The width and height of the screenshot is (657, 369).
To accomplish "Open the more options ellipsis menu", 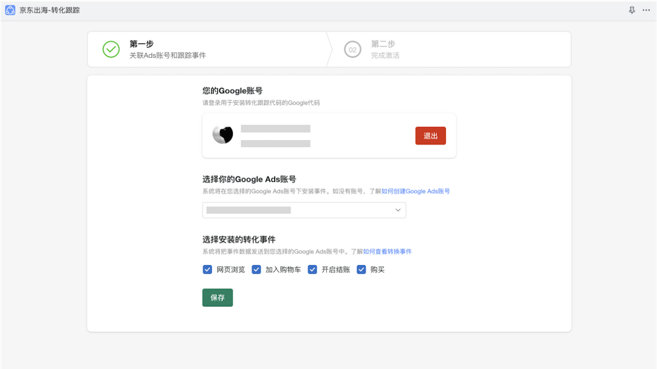I will 646,10.
